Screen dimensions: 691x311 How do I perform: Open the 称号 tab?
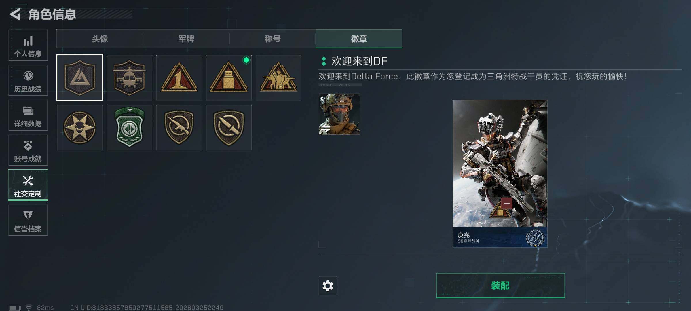point(272,39)
